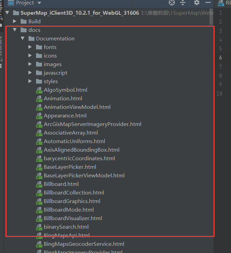
Task: Expand the fonts folder arrow
Action: (30, 47)
